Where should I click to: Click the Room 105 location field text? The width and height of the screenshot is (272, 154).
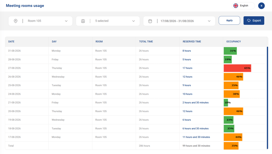35,21
